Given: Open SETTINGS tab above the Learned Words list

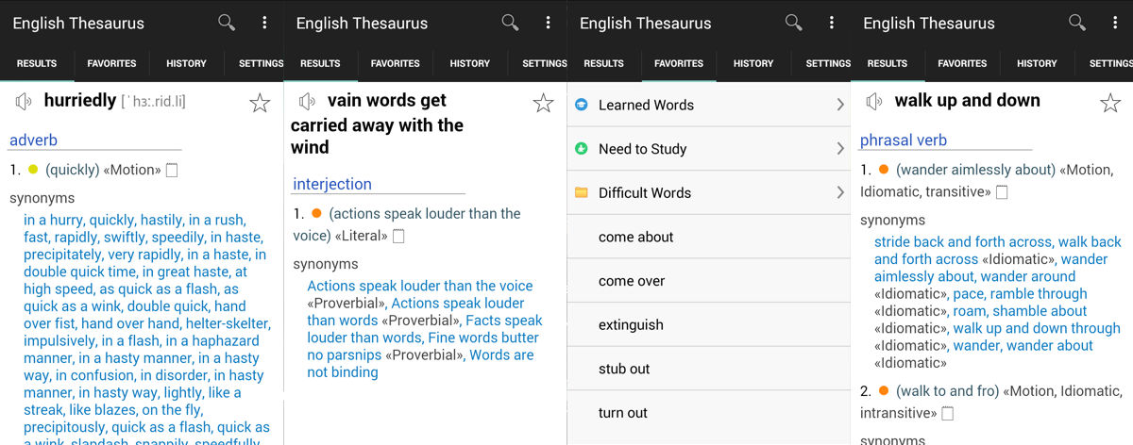Looking at the screenshot, I should pyautogui.click(x=827, y=63).
